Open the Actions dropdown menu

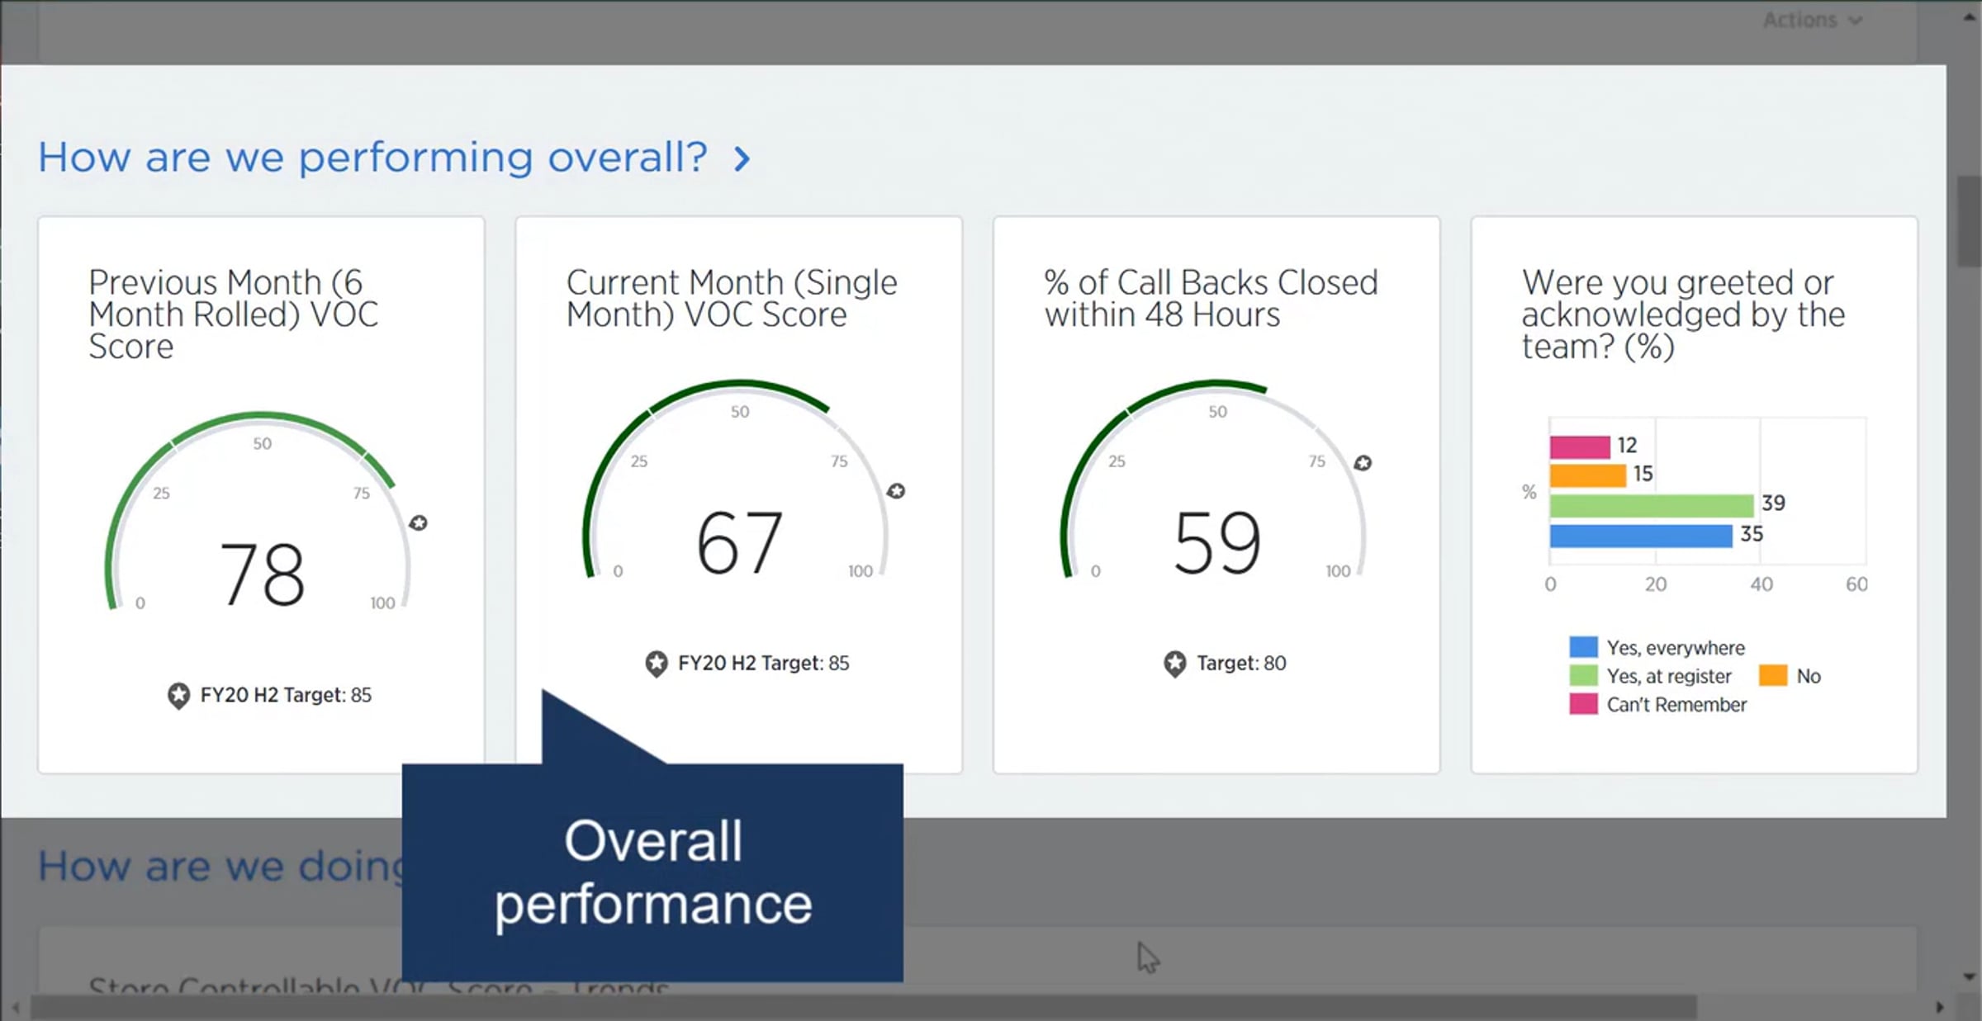click(x=1812, y=20)
